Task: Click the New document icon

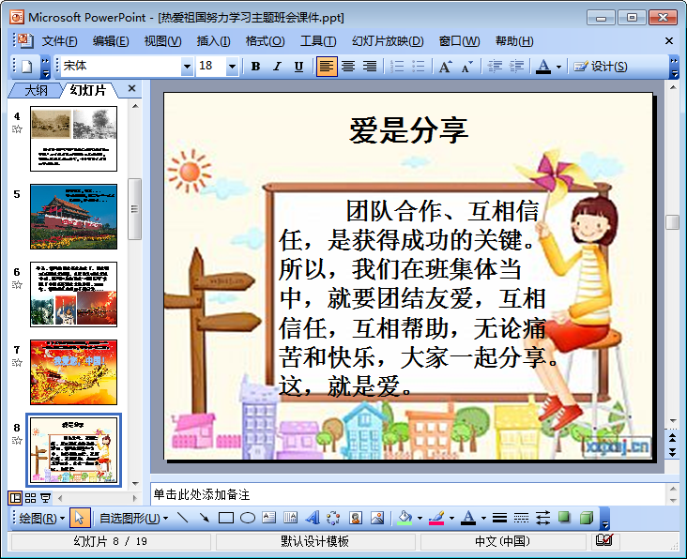Action: point(27,67)
